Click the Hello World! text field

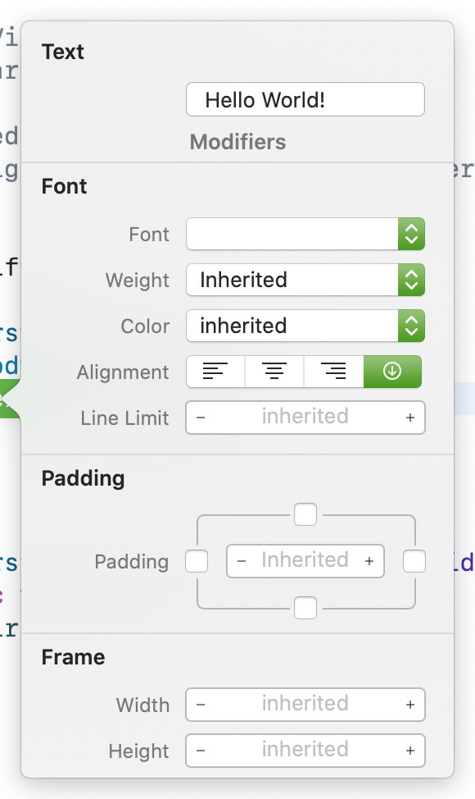click(x=305, y=99)
